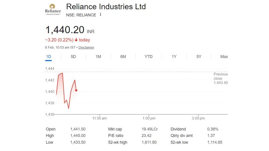Image resolution: width=269 pixels, height=151 pixels.
Task: Open the Disclaimer link
Action: pos(86,48)
